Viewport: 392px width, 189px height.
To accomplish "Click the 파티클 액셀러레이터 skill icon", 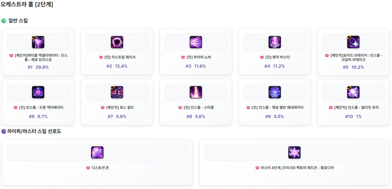I will pos(38,42).
